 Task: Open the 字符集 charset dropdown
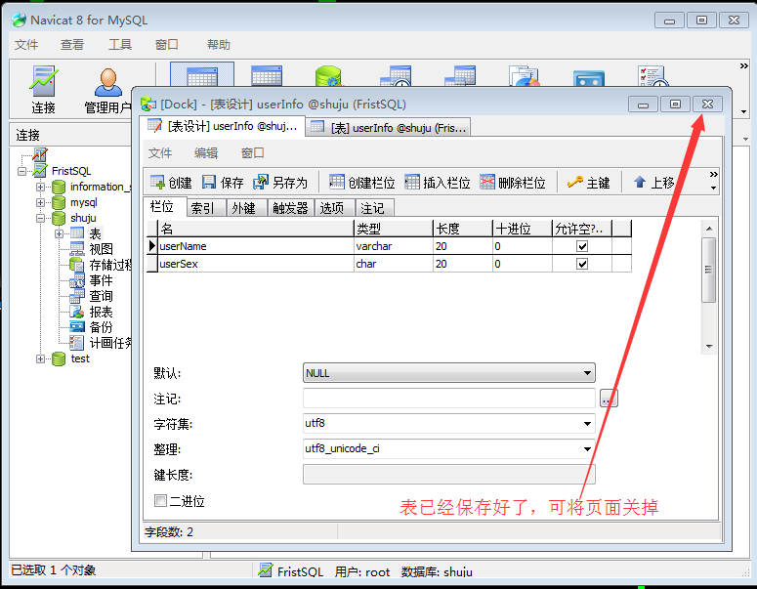coord(587,423)
